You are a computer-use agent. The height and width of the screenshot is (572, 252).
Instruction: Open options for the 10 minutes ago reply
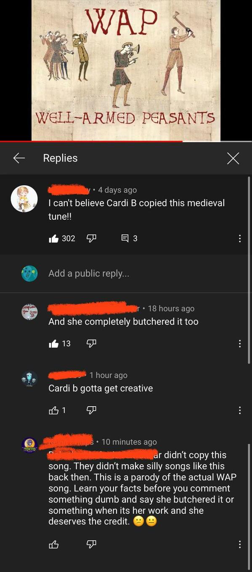coord(240,545)
